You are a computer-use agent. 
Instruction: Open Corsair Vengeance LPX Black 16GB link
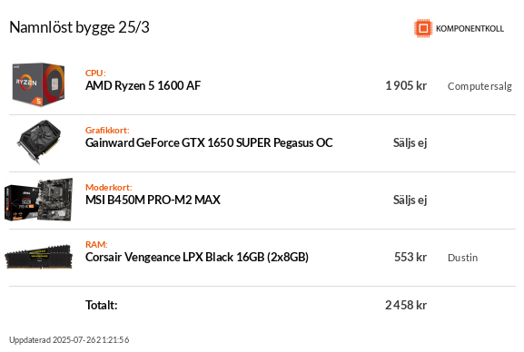197,257
